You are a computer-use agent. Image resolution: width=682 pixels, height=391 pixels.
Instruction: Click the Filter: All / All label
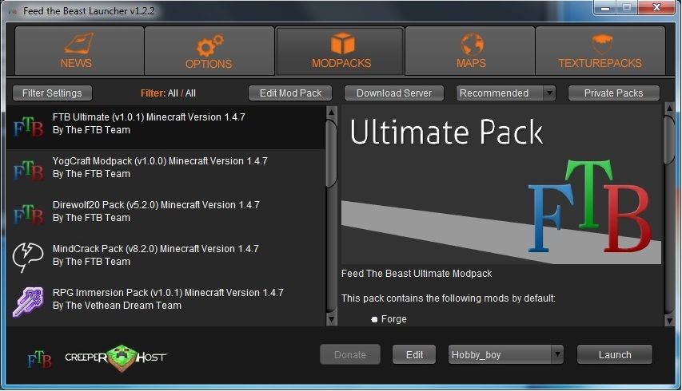coord(168,93)
